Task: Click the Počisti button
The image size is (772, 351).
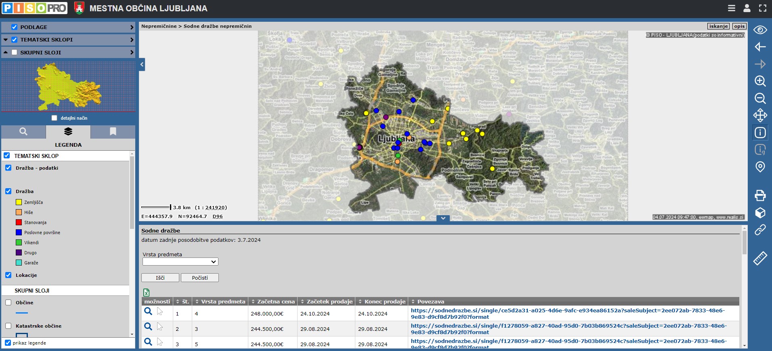Action: click(x=200, y=278)
